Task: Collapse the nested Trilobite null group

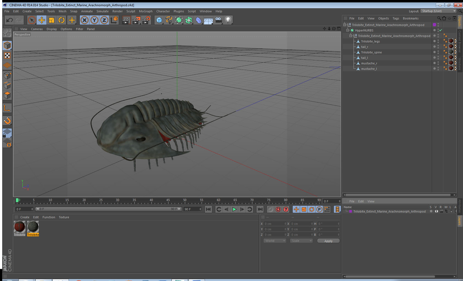Action: 351,36
